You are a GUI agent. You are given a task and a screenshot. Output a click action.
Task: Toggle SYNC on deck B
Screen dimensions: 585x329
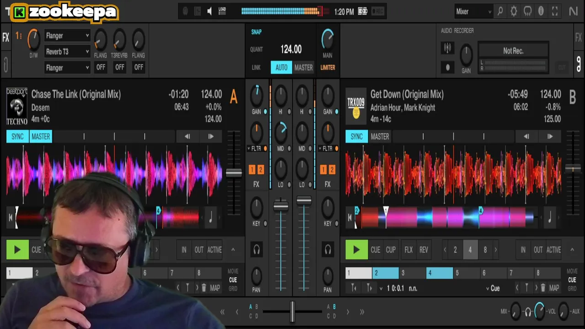click(356, 137)
